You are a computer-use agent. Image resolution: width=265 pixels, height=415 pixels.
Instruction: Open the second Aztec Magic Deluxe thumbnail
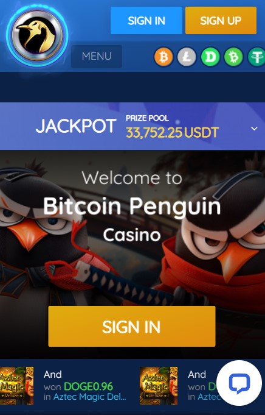[159, 386]
